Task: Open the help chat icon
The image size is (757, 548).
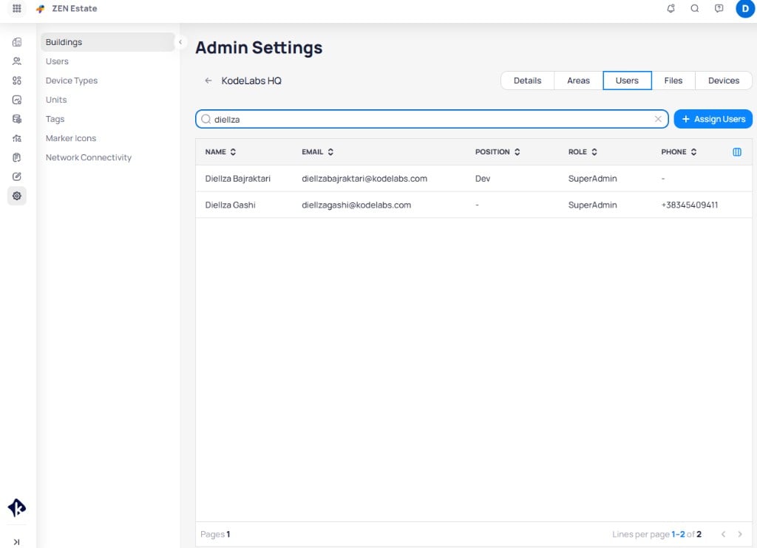Action: (x=719, y=8)
